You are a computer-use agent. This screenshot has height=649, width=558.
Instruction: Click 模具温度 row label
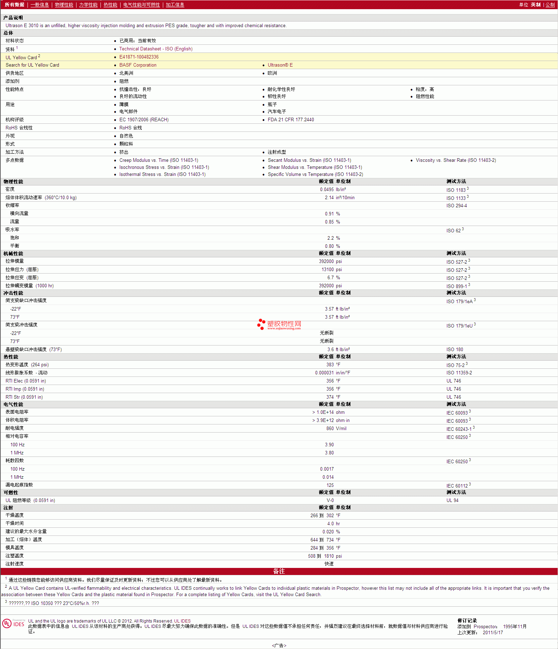[15, 547]
